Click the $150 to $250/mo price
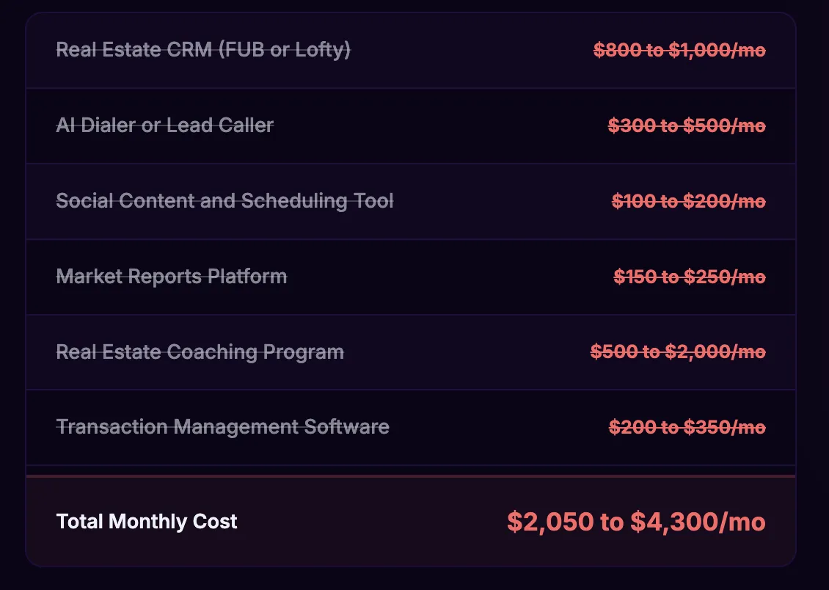This screenshot has width=829, height=590. click(x=690, y=277)
